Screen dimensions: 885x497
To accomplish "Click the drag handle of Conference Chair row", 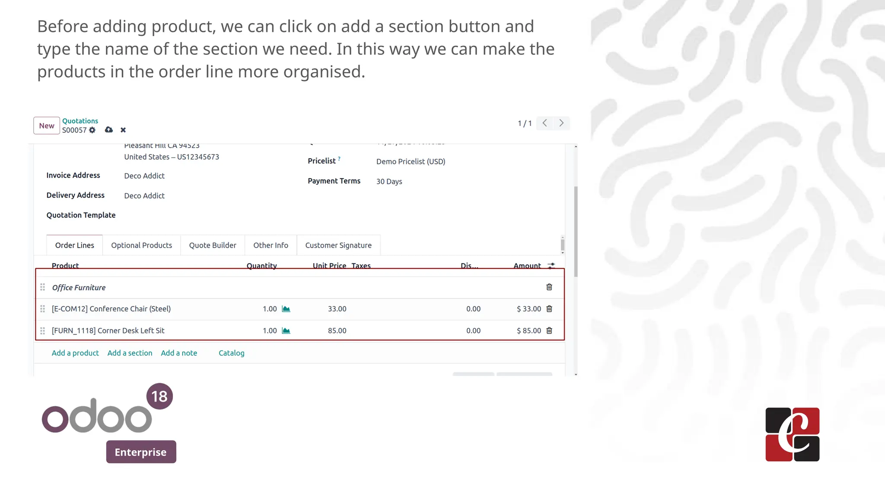I will pyautogui.click(x=42, y=308).
